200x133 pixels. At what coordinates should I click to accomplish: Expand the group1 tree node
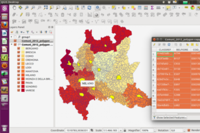(12, 37)
